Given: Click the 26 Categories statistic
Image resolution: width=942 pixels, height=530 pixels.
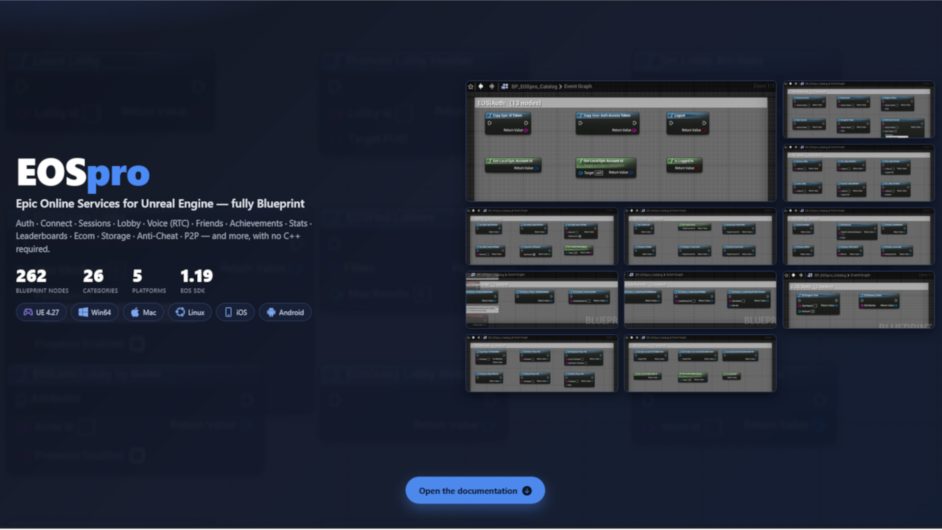Looking at the screenshot, I should pyautogui.click(x=100, y=281).
